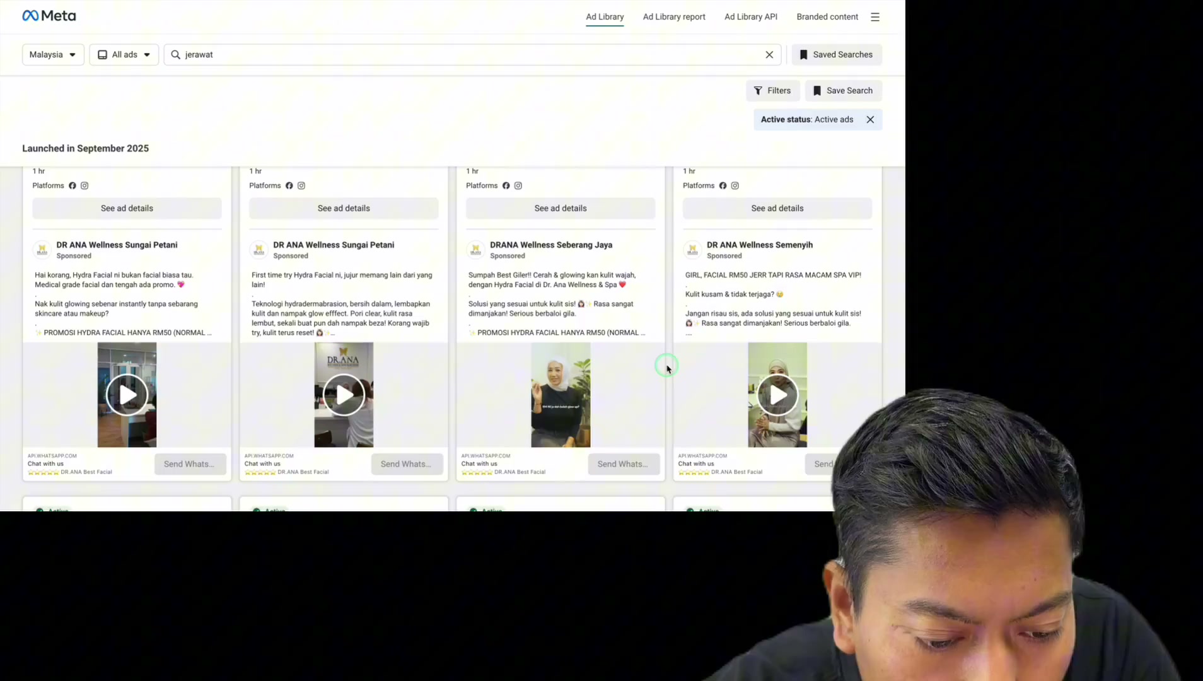This screenshot has width=1203, height=681.
Task: See ad details for Seberang Jaya column
Action: [561, 208]
